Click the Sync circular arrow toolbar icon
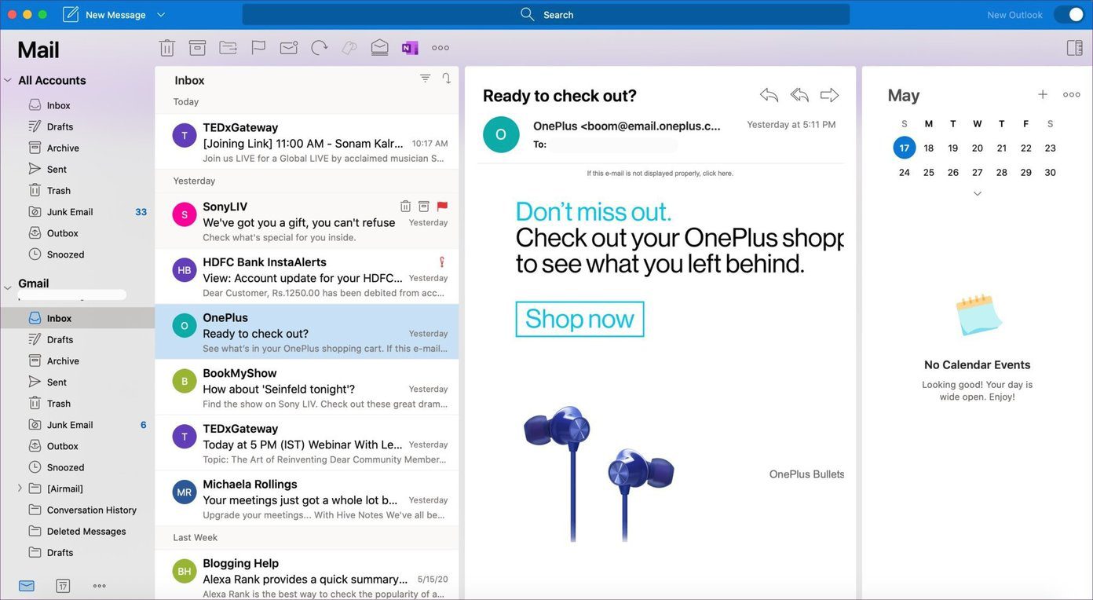 319,48
